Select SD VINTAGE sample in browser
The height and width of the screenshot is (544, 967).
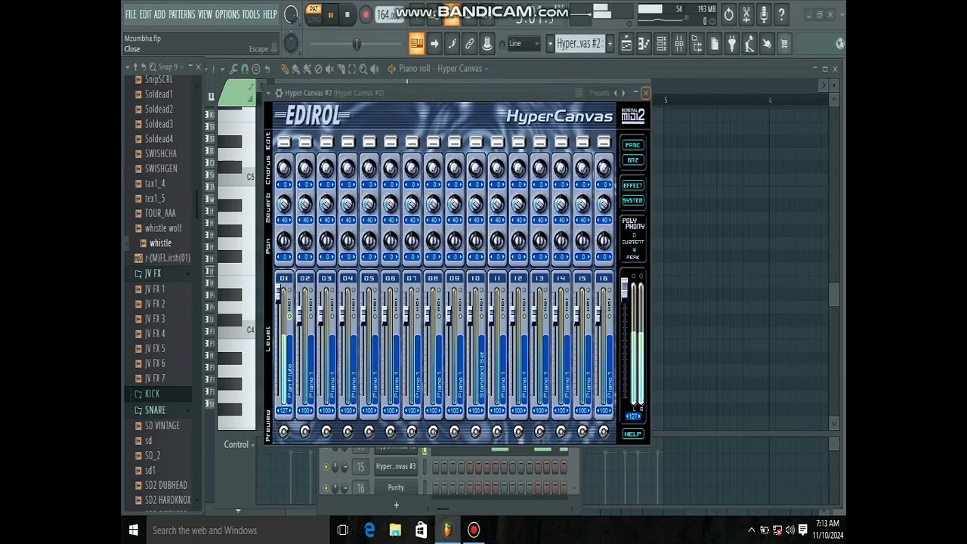tap(162, 425)
